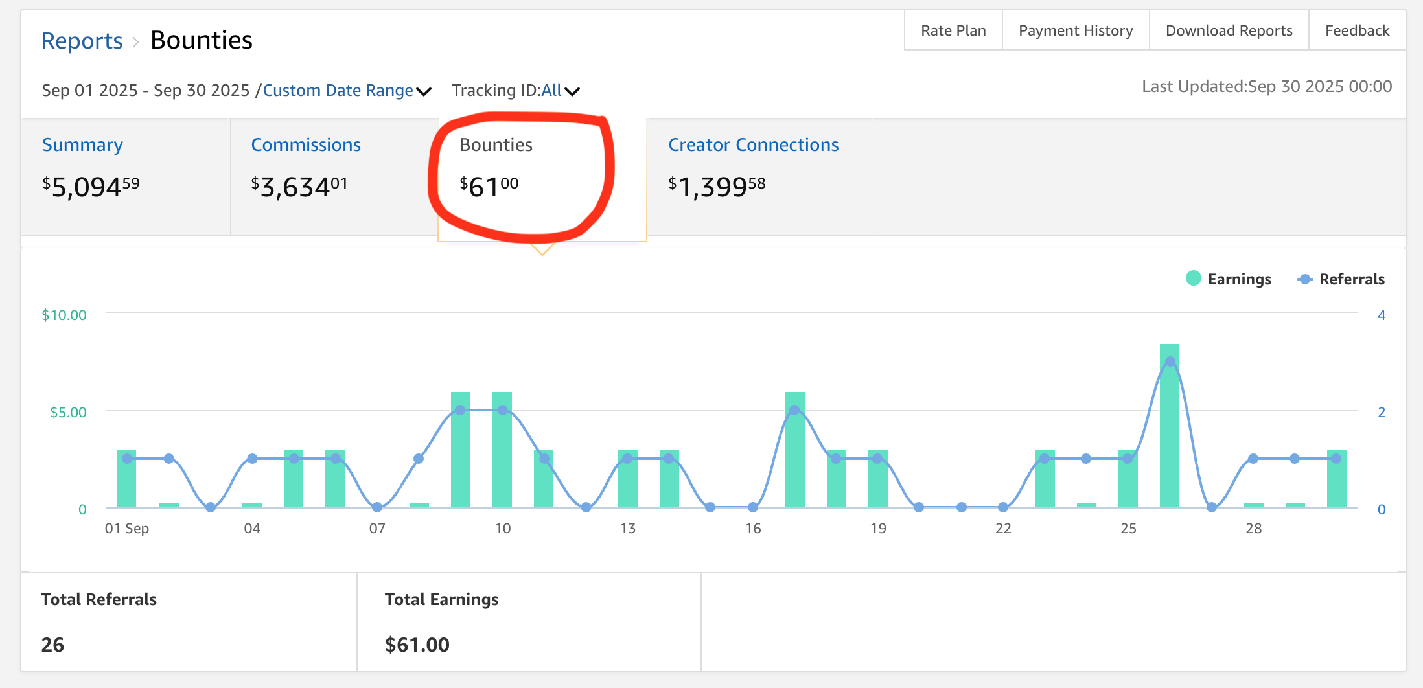The image size is (1423, 688).
Task: Switch to the Summary tab
Action: (82, 145)
